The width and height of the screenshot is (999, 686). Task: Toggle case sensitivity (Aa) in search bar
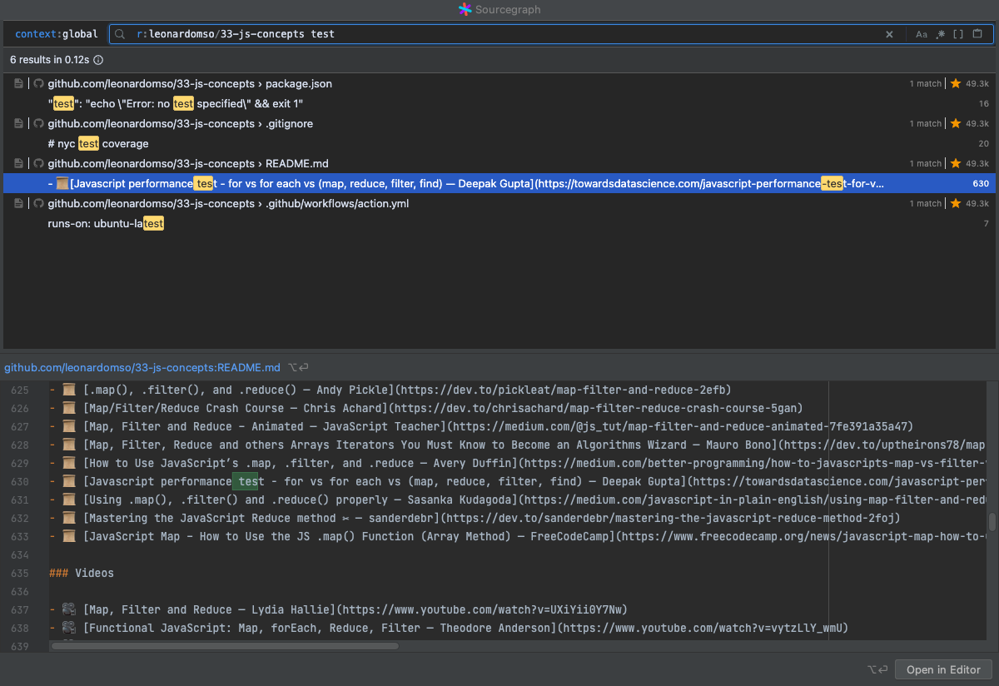pyautogui.click(x=922, y=34)
